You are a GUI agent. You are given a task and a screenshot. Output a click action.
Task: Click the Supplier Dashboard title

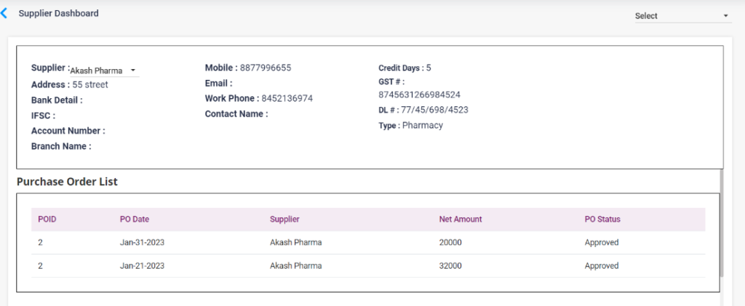[58, 13]
